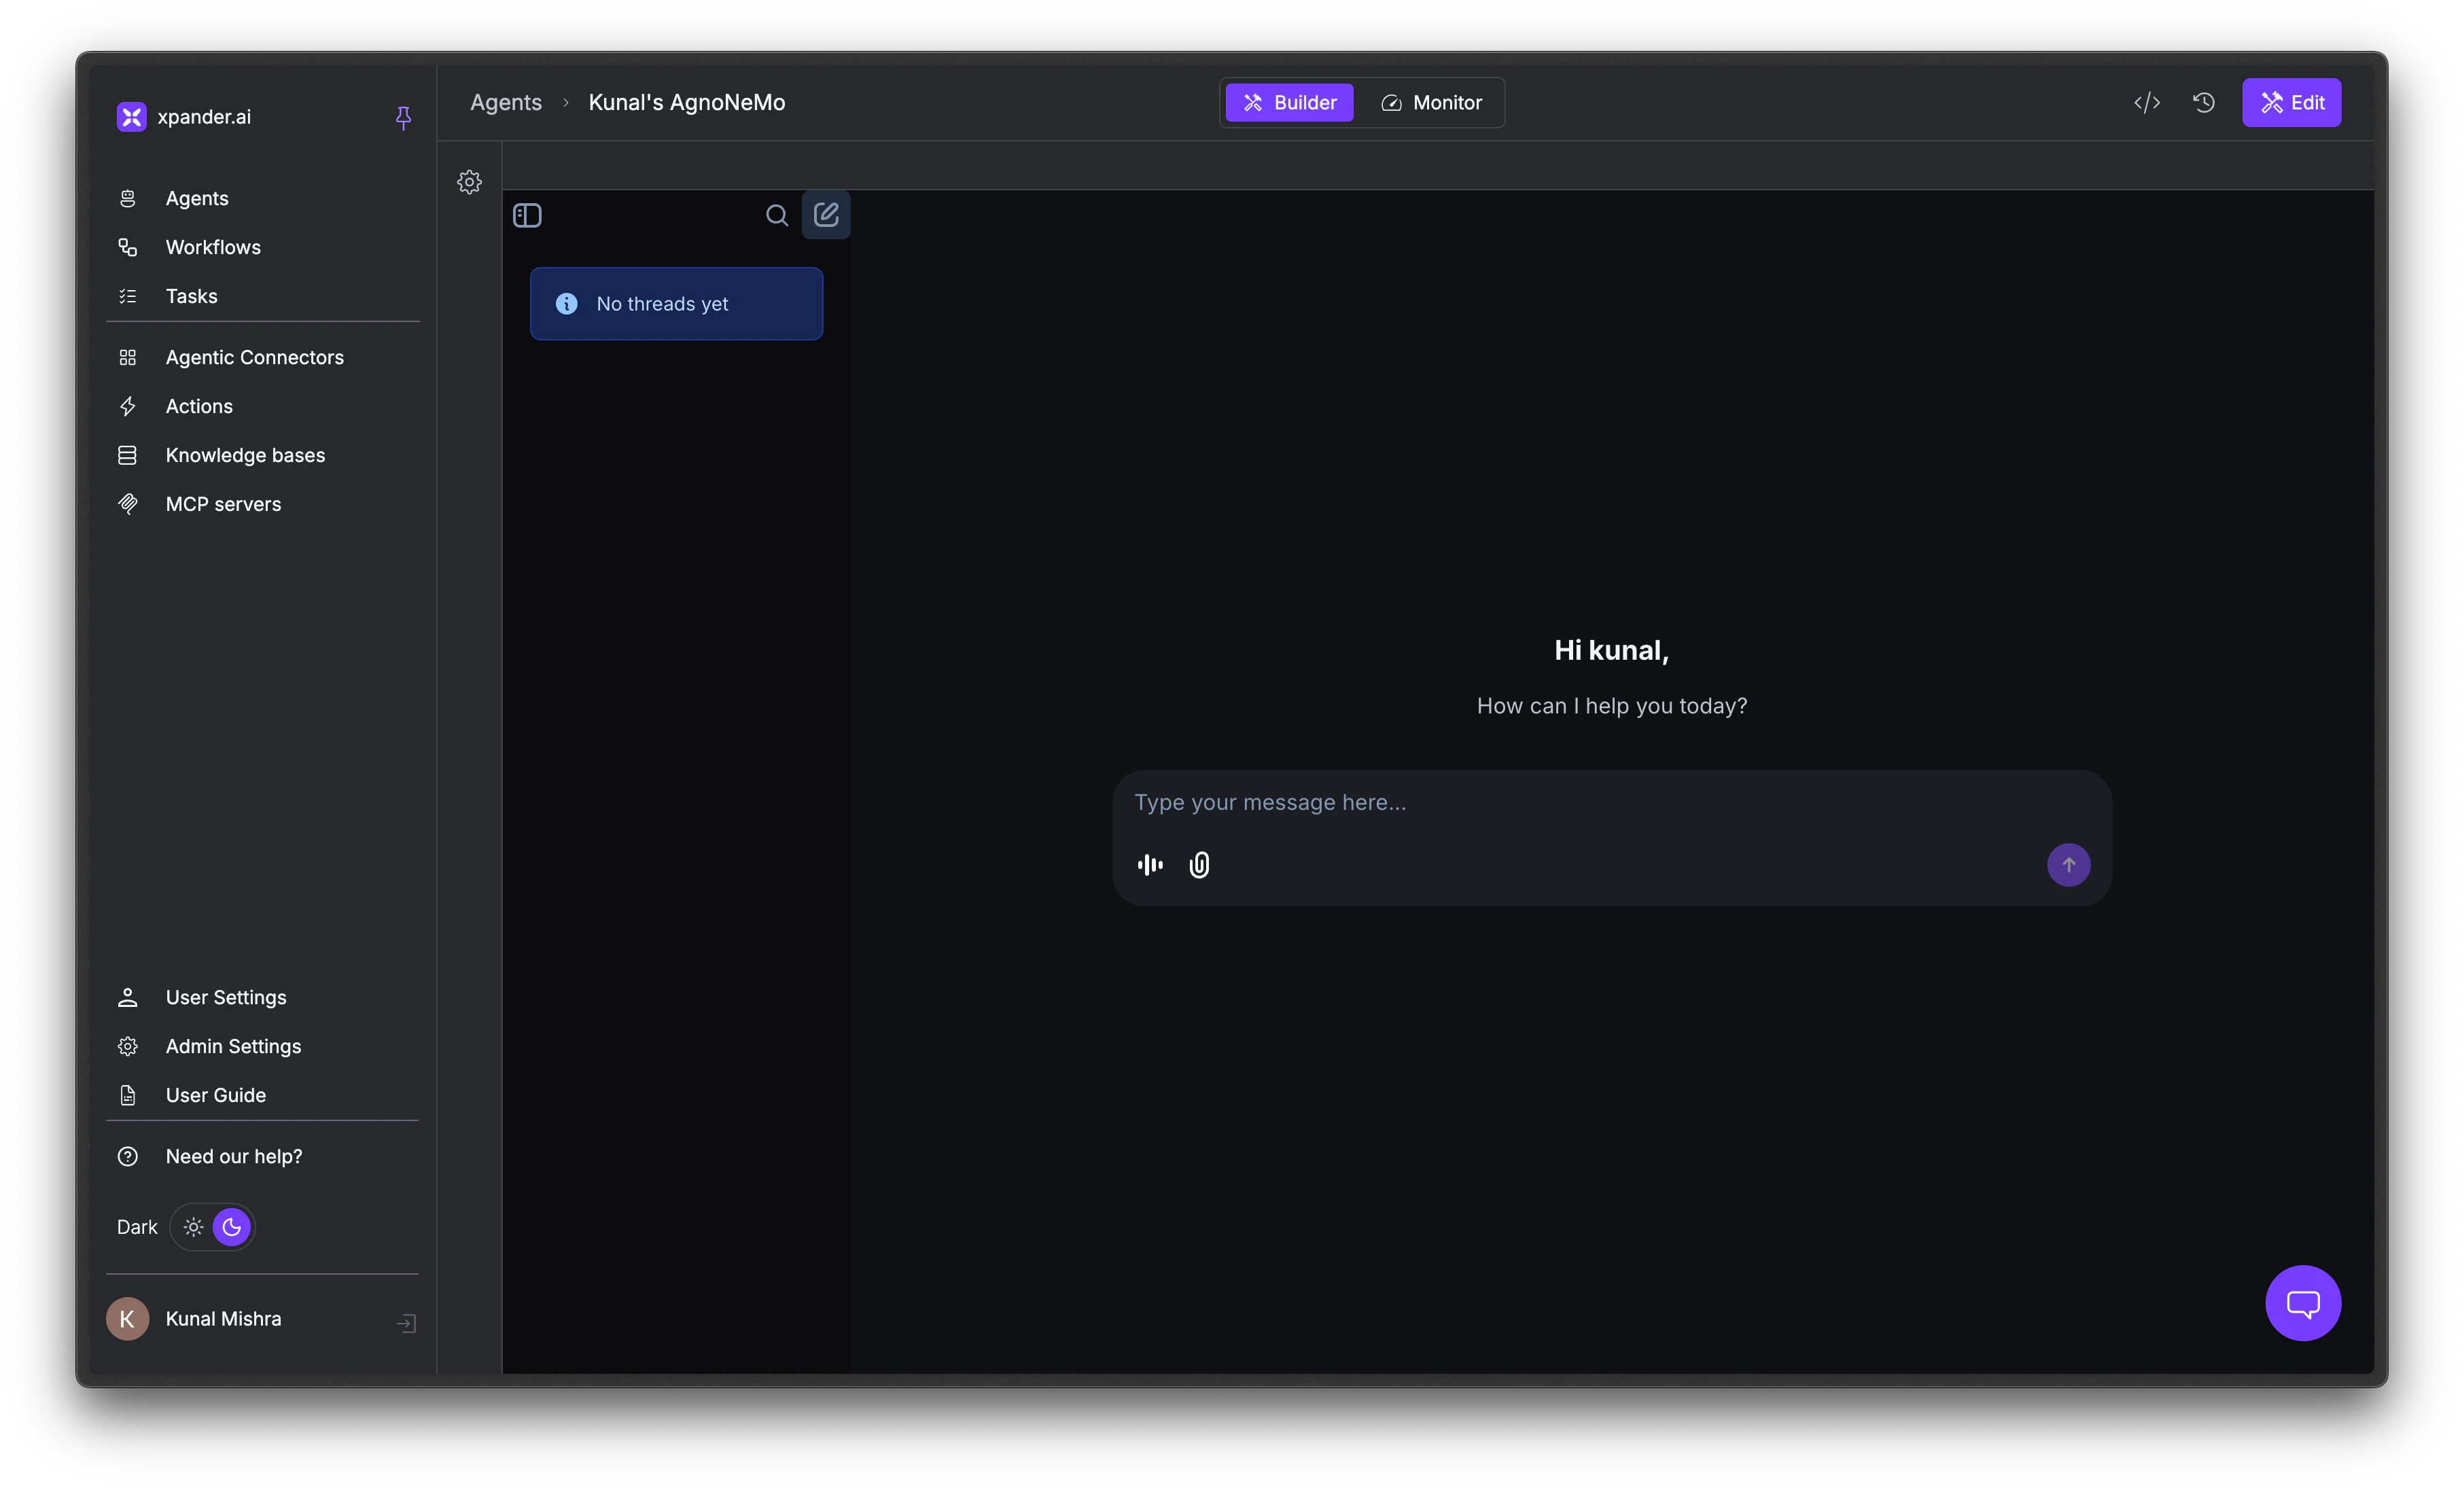The width and height of the screenshot is (2464, 1488).
Task: Switch to light mode with sun icon
Action: (x=192, y=1227)
